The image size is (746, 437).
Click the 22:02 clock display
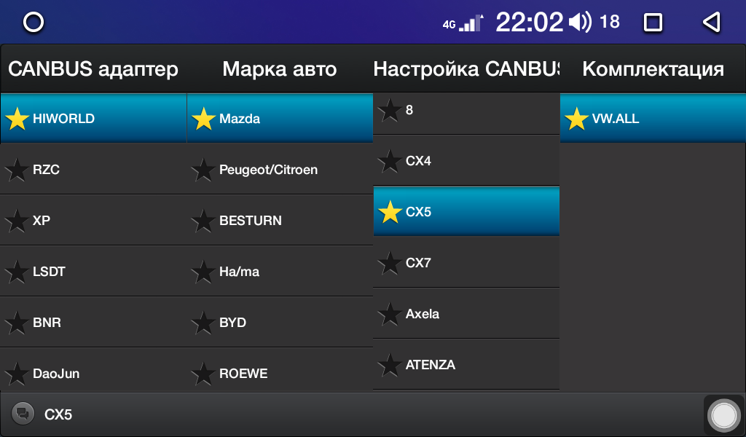coord(529,23)
